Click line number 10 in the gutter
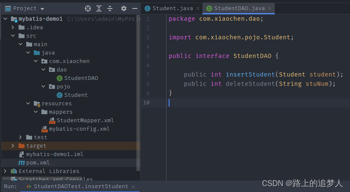The height and width of the screenshot is (192, 350). pyautogui.click(x=146, y=103)
